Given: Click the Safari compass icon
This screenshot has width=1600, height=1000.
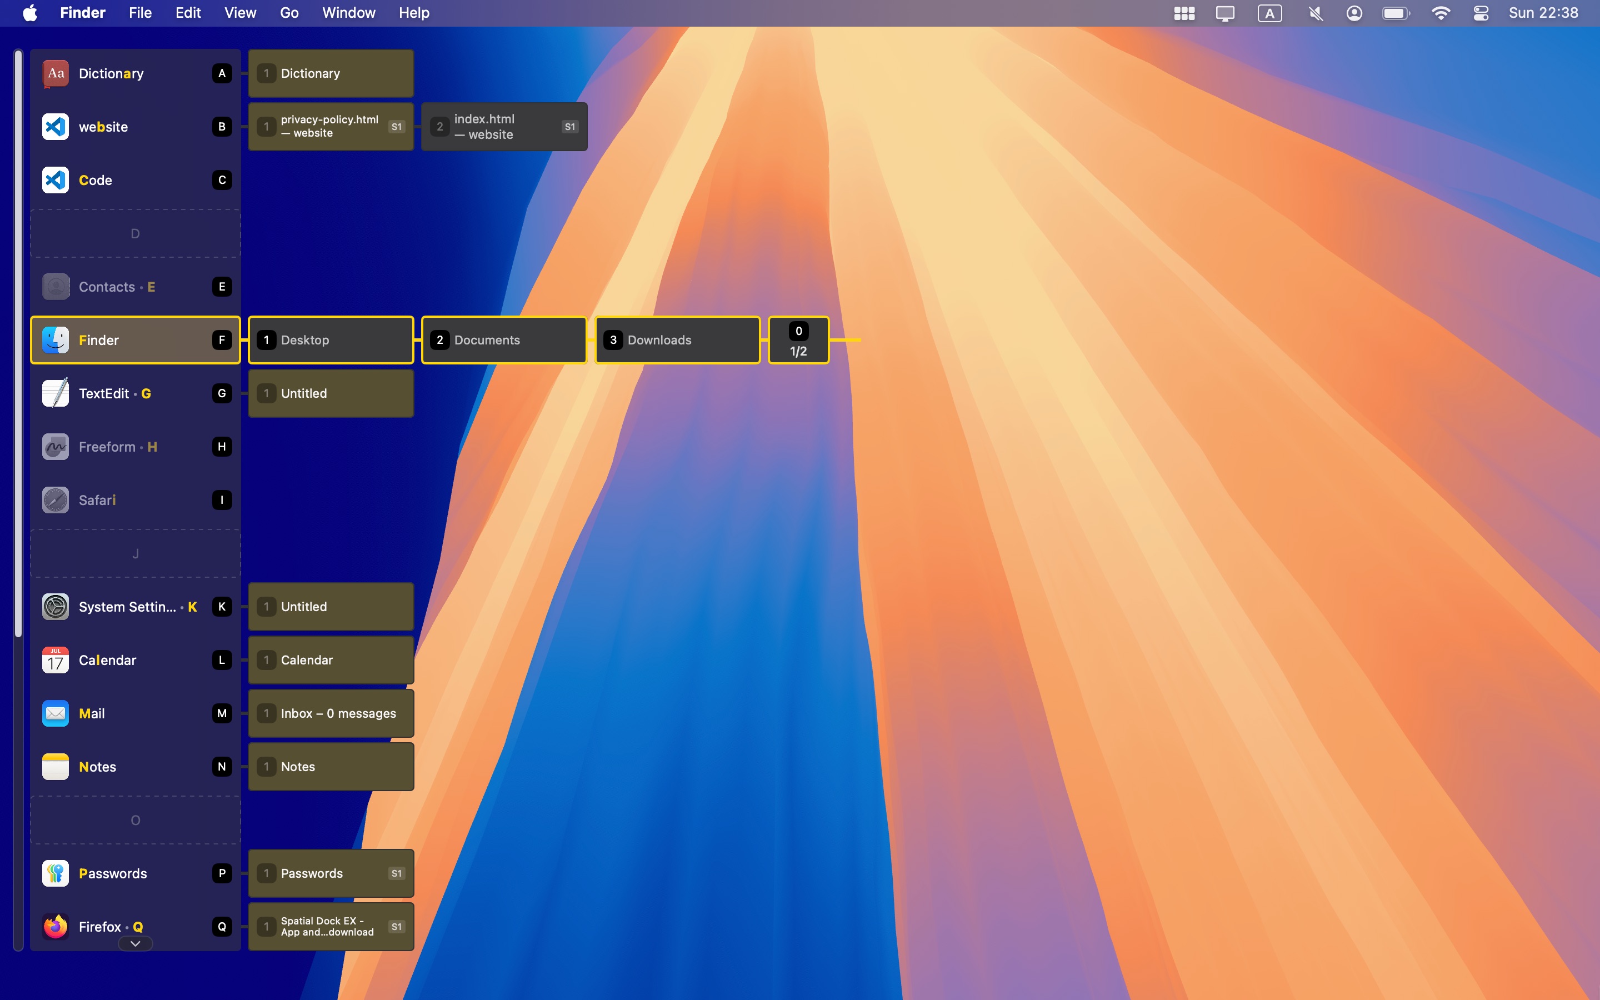Looking at the screenshot, I should coord(56,500).
